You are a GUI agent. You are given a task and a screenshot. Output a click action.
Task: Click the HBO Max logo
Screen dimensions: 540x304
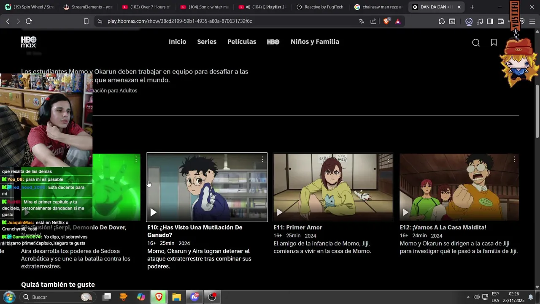click(29, 42)
